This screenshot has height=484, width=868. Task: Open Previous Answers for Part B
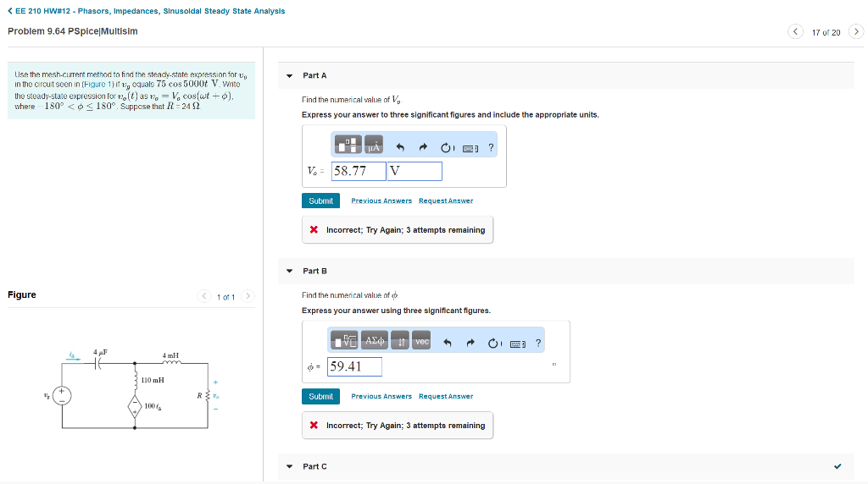(x=381, y=396)
